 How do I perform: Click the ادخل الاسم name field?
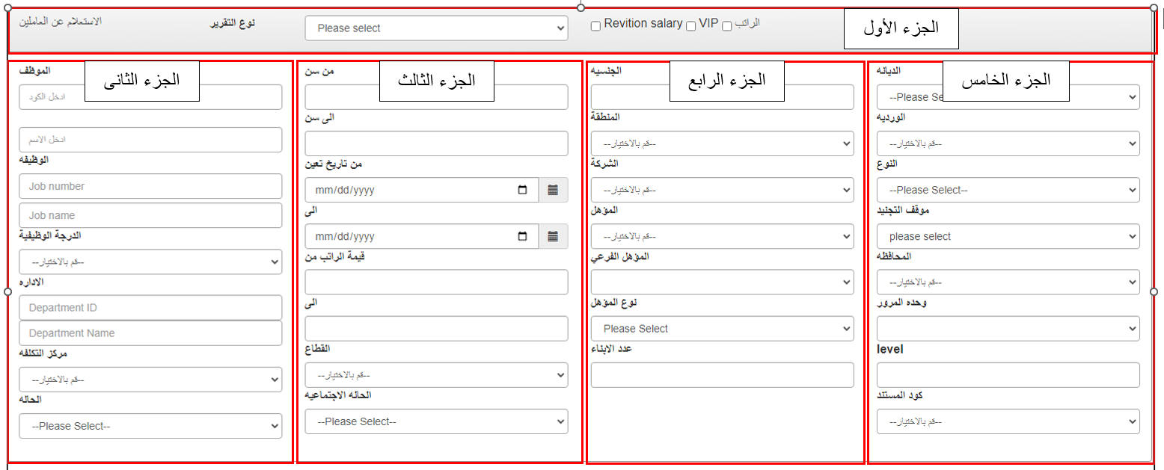click(150, 140)
